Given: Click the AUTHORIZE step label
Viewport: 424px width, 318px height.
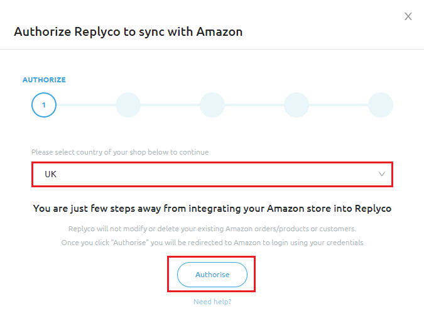Looking at the screenshot, I should click(x=44, y=80).
